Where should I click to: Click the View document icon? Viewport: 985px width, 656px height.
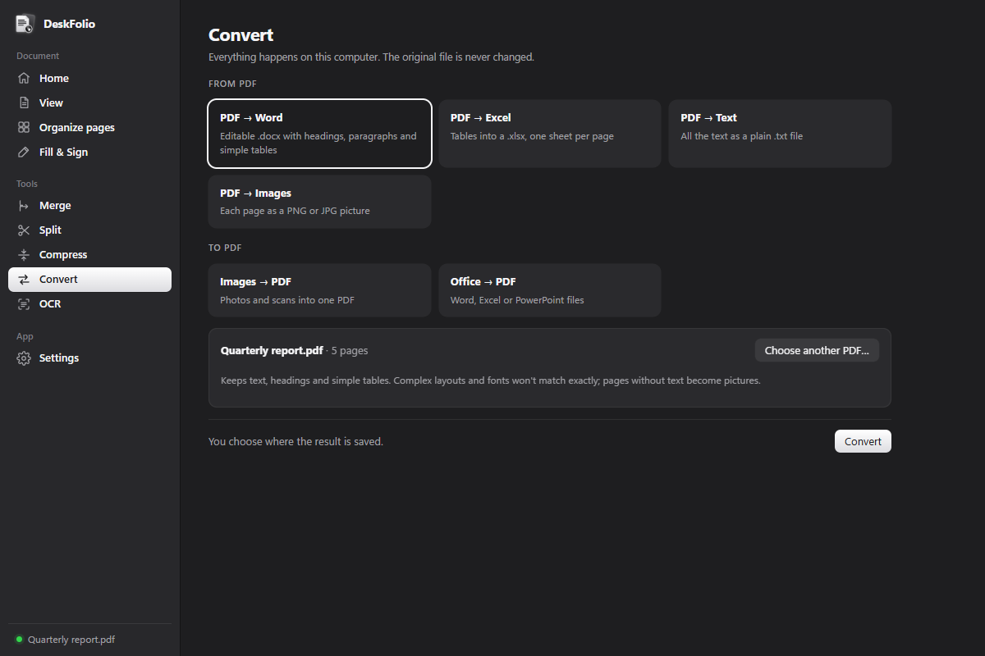click(24, 103)
